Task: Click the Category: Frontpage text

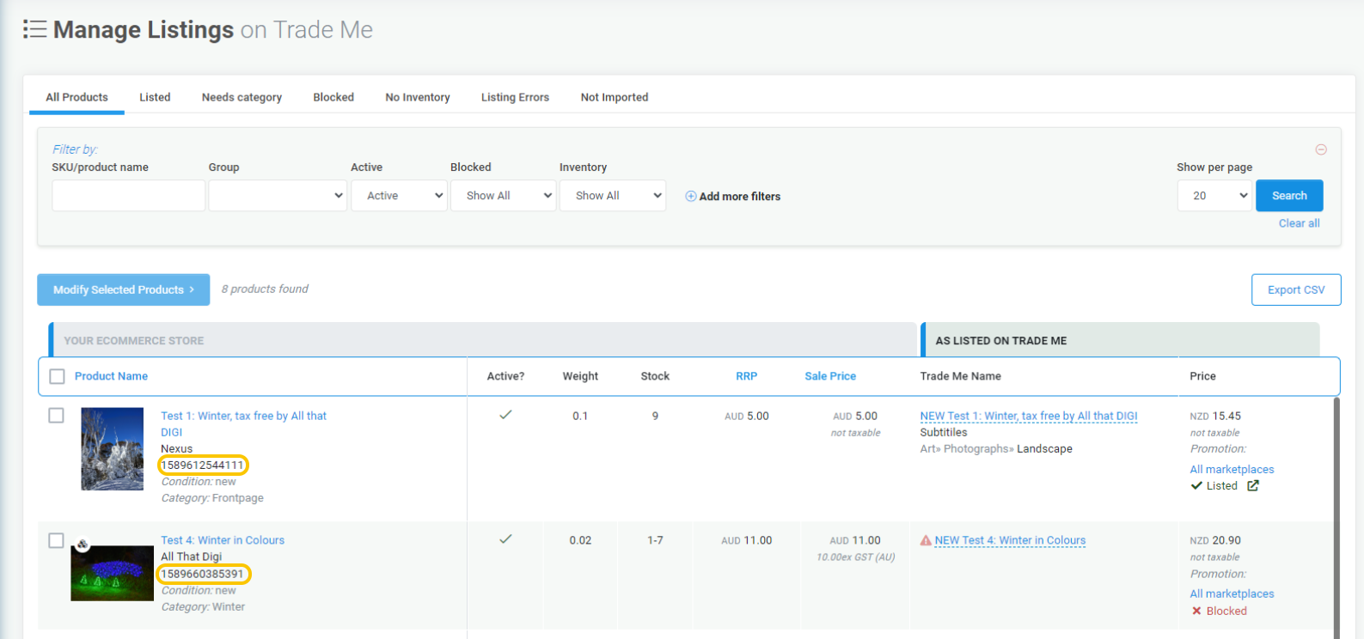Action: coord(212,498)
